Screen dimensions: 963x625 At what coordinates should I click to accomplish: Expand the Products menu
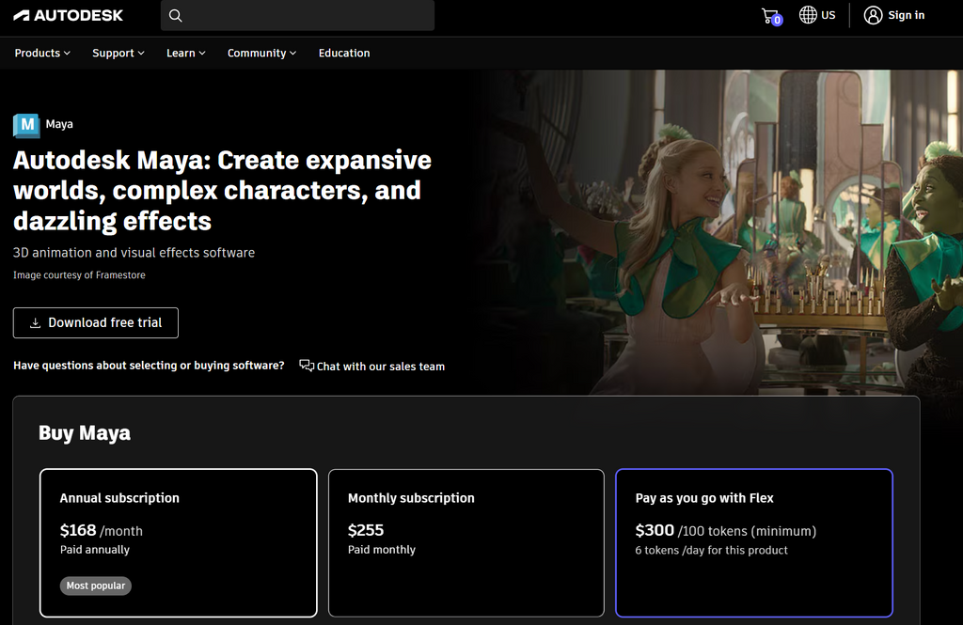[42, 54]
